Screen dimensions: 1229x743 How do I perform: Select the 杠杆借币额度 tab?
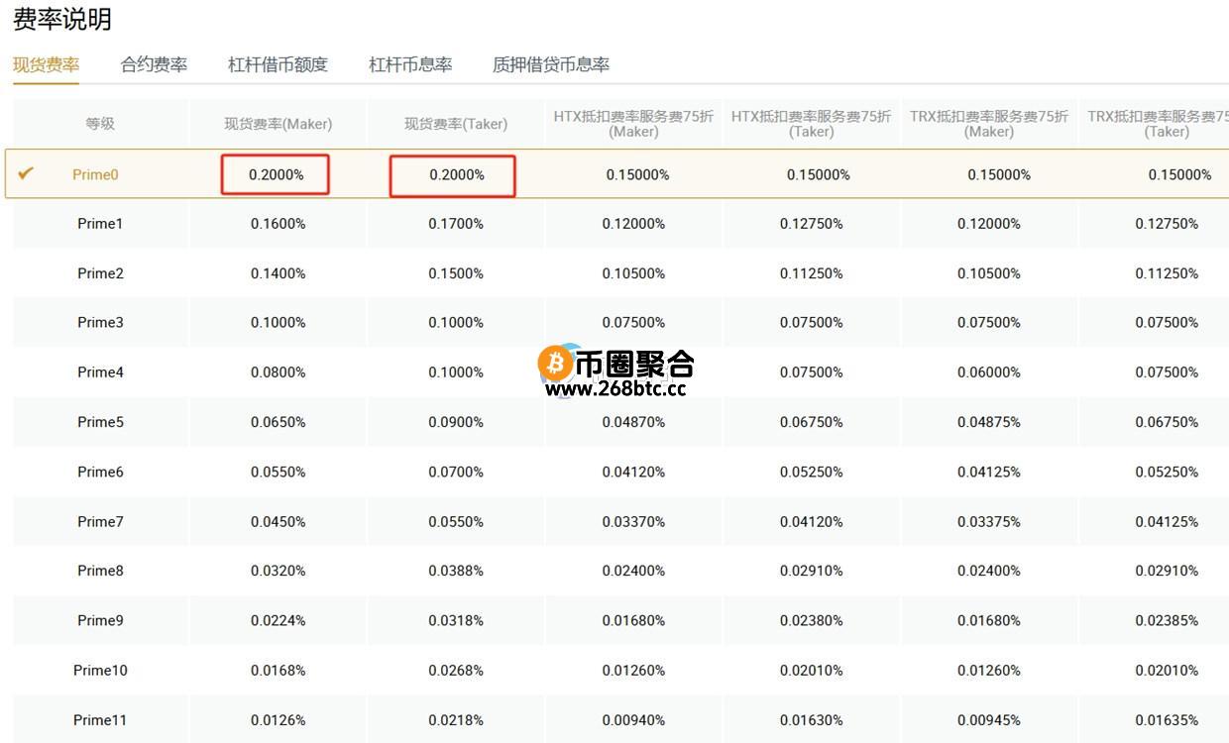pos(278,64)
